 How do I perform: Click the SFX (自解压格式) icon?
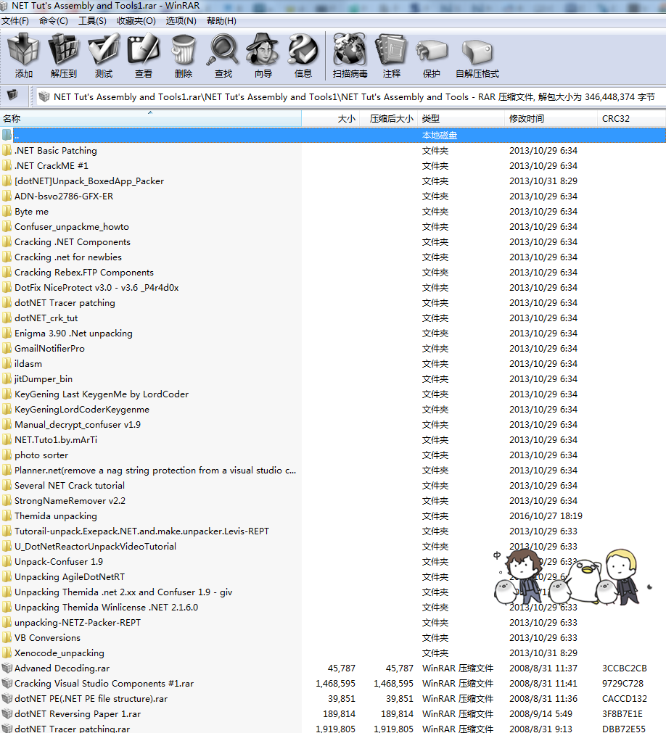pyautogui.click(x=477, y=54)
